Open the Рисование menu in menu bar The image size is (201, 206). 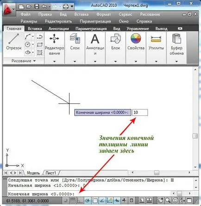point(150,14)
